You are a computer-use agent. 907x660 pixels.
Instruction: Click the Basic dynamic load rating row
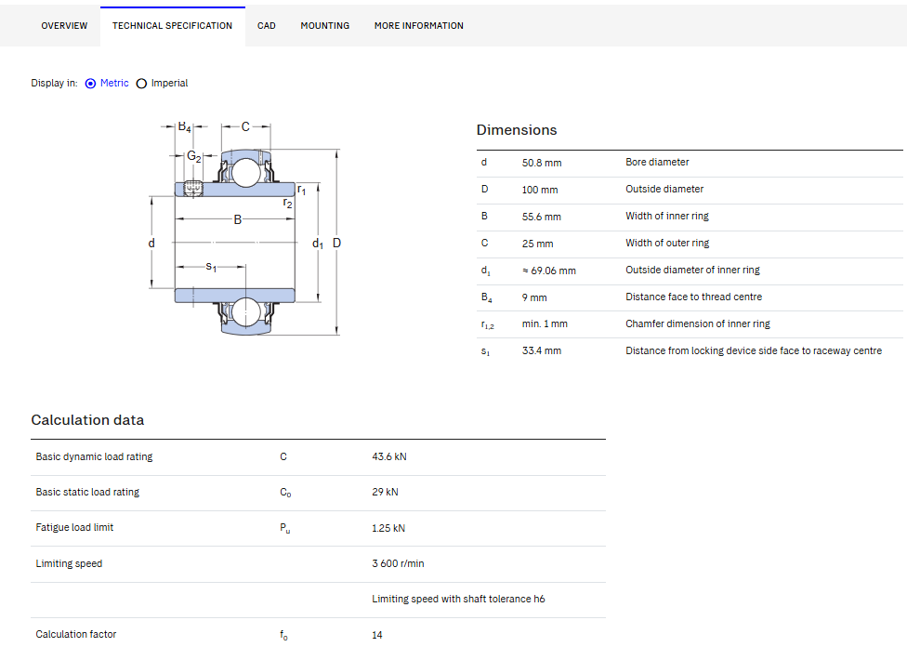click(318, 457)
